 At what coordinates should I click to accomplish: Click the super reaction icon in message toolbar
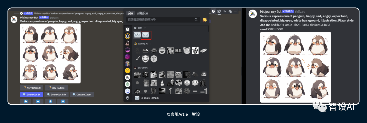point(219,11)
